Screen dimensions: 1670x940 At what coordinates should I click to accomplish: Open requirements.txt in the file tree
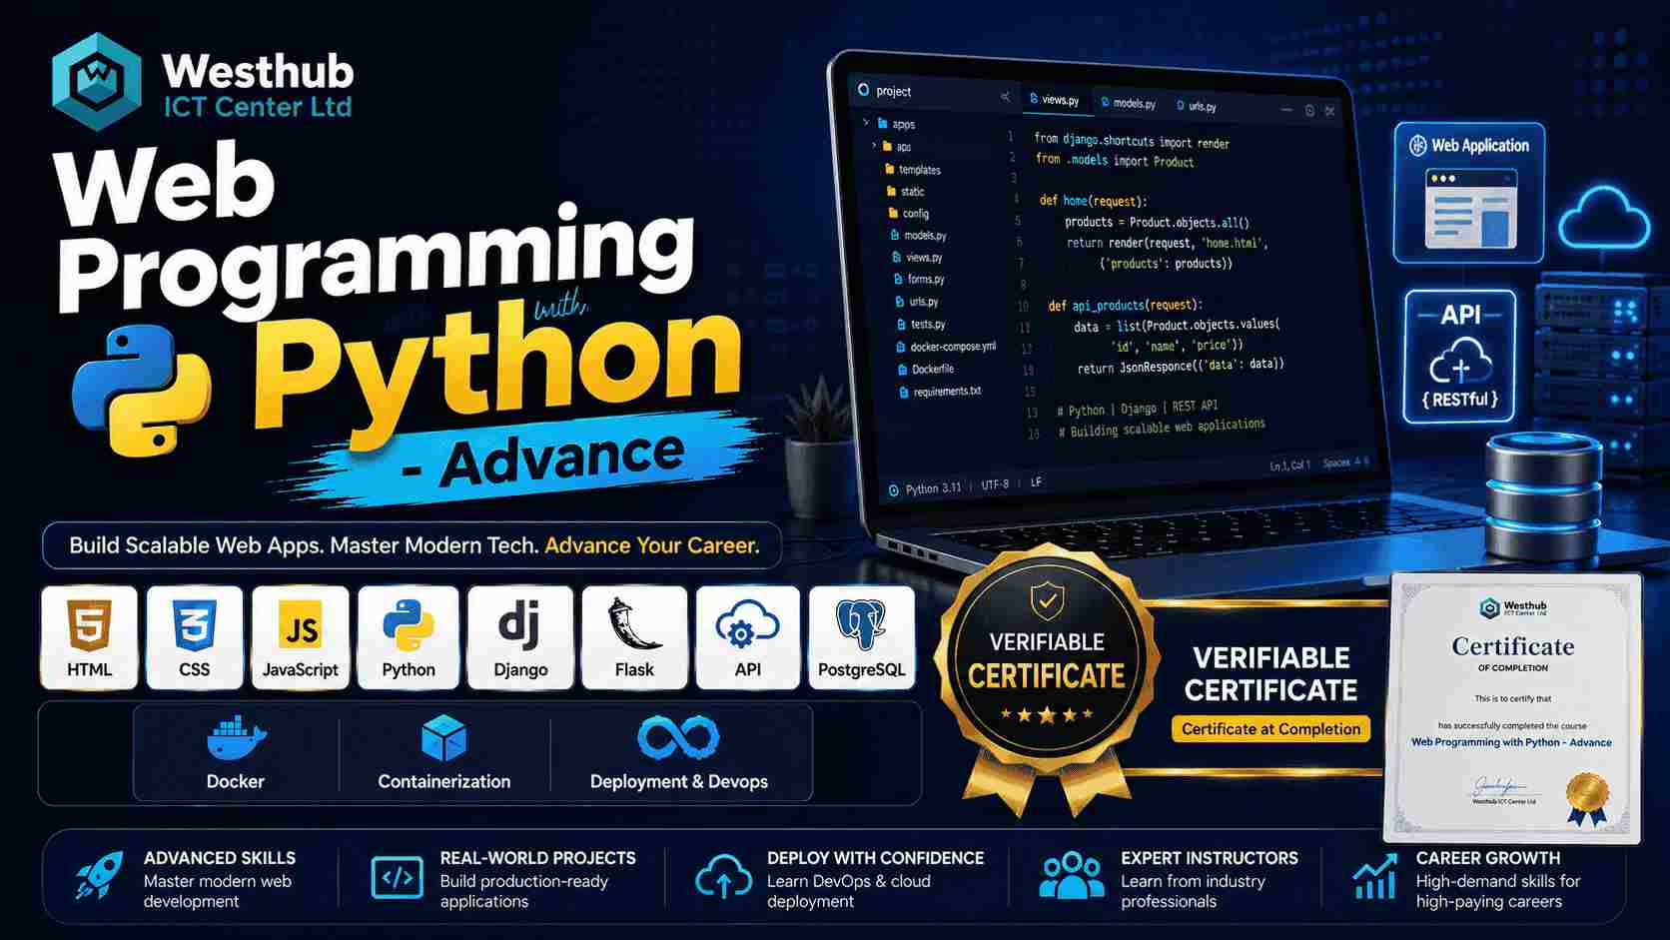[x=940, y=392]
